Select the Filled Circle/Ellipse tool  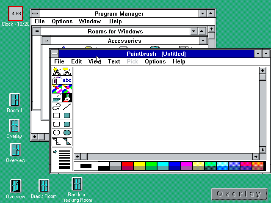tap(67, 133)
